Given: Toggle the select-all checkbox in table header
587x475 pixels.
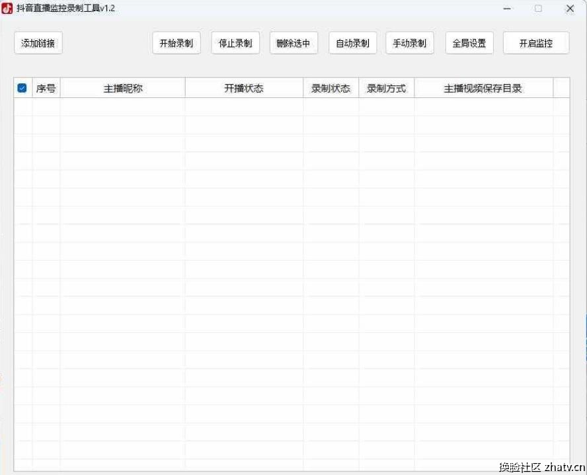Looking at the screenshot, I should pyautogui.click(x=22, y=88).
